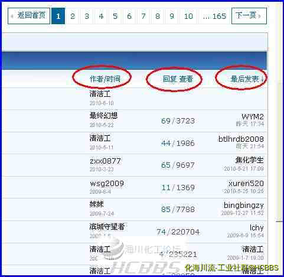Go back using 返回首页 button
This screenshot has height=277, width=284.
point(29,16)
